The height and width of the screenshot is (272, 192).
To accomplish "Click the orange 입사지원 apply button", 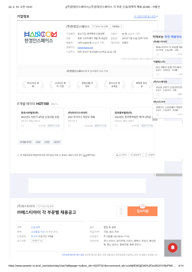I will pos(142,211).
